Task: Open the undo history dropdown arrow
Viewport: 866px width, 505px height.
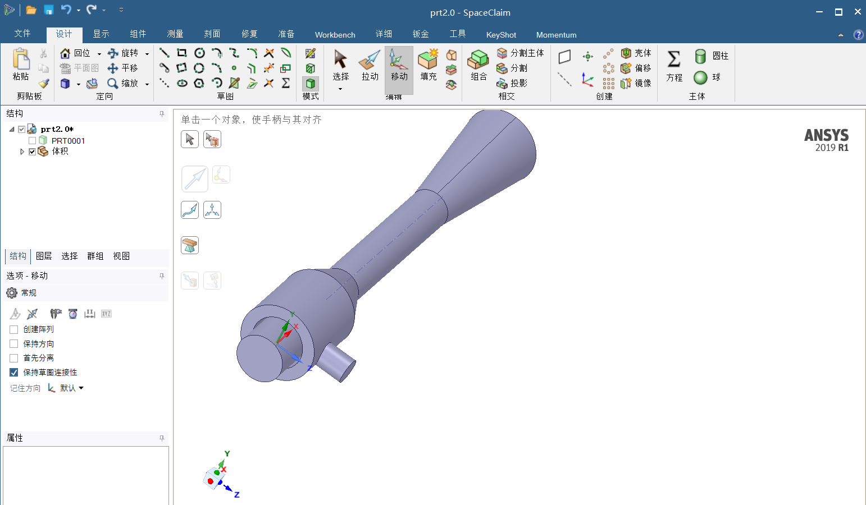Action: [x=78, y=10]
